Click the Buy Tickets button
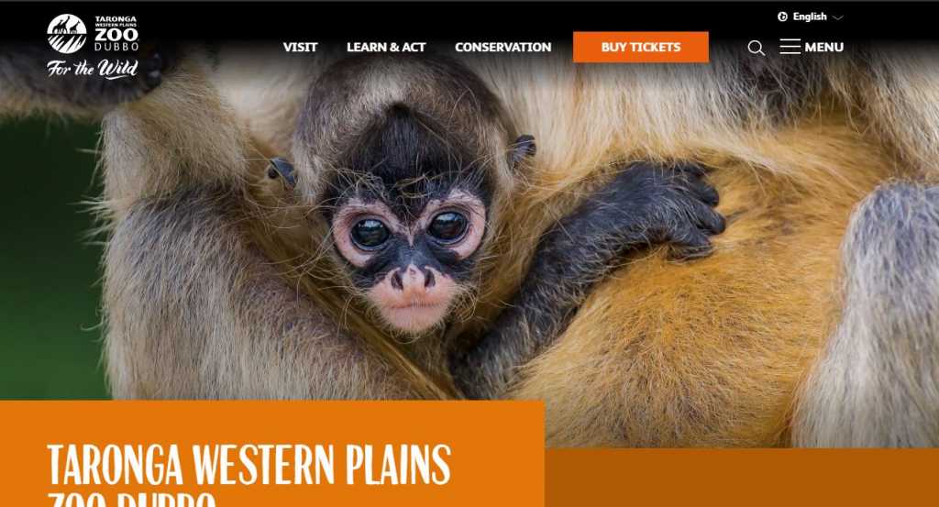 tap(641, 48)
